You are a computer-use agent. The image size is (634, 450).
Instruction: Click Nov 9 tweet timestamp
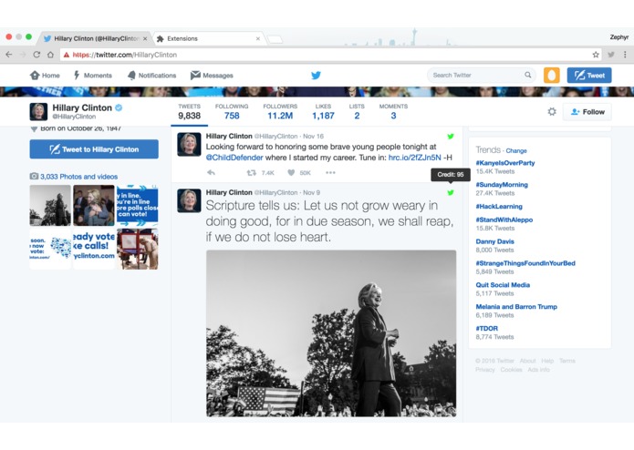[x=311, y=192]
